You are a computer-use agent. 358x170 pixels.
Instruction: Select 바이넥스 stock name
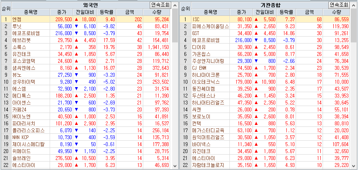click(x=201, y=145)
